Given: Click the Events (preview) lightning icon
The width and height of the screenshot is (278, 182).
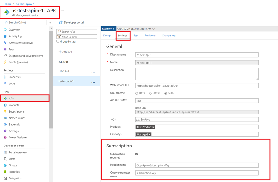Looking at the screenshot, I should [x=5, y=62].
